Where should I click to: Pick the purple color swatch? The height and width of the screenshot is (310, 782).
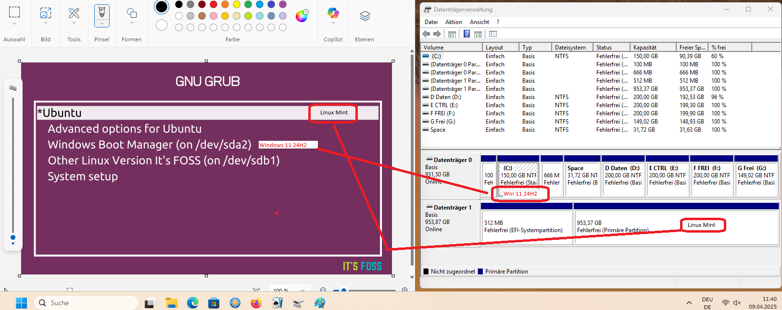[x=283, y=4]
